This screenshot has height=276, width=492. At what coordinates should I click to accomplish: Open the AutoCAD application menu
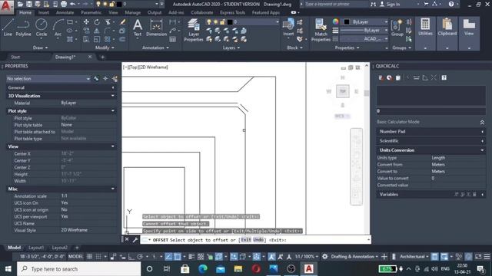(7, 6)
